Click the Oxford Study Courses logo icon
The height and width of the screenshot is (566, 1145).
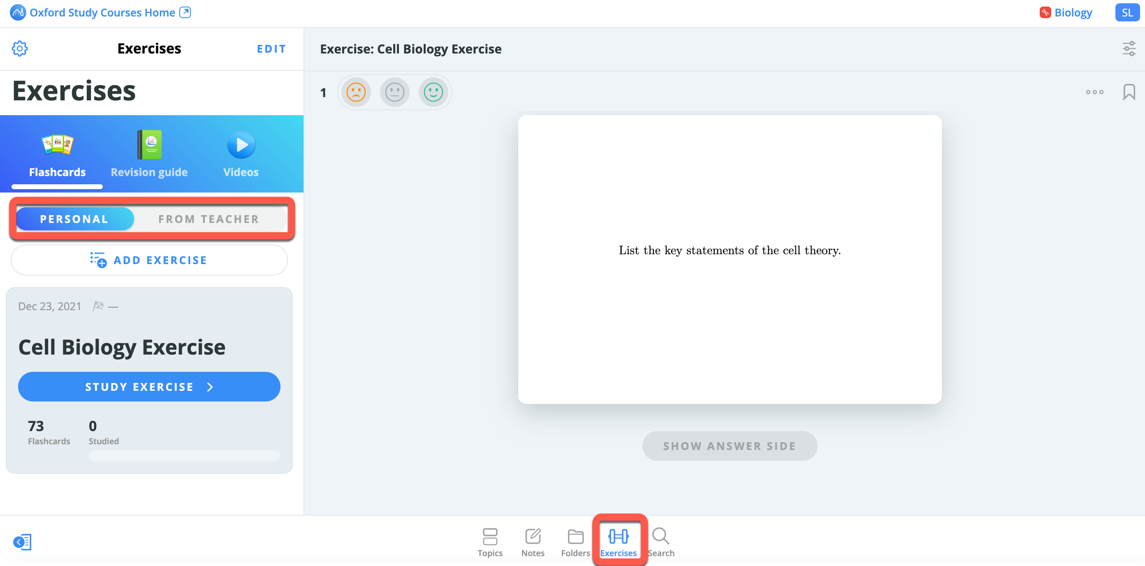18,12
